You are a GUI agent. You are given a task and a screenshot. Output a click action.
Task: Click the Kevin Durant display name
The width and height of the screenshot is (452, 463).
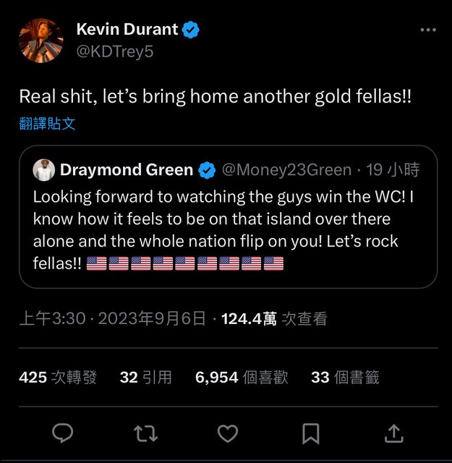127,29
